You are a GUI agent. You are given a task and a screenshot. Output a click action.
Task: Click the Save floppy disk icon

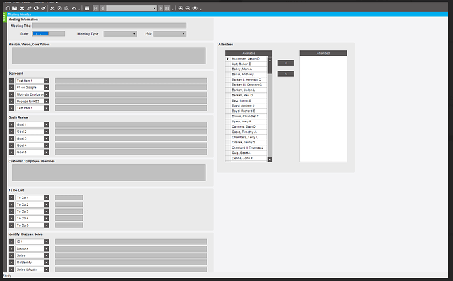[14, 9]
